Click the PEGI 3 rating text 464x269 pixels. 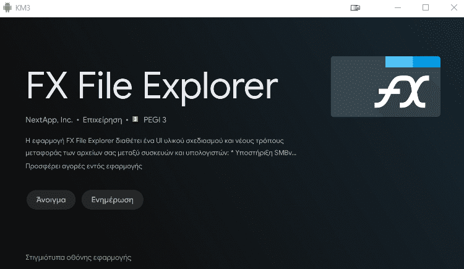155,120
